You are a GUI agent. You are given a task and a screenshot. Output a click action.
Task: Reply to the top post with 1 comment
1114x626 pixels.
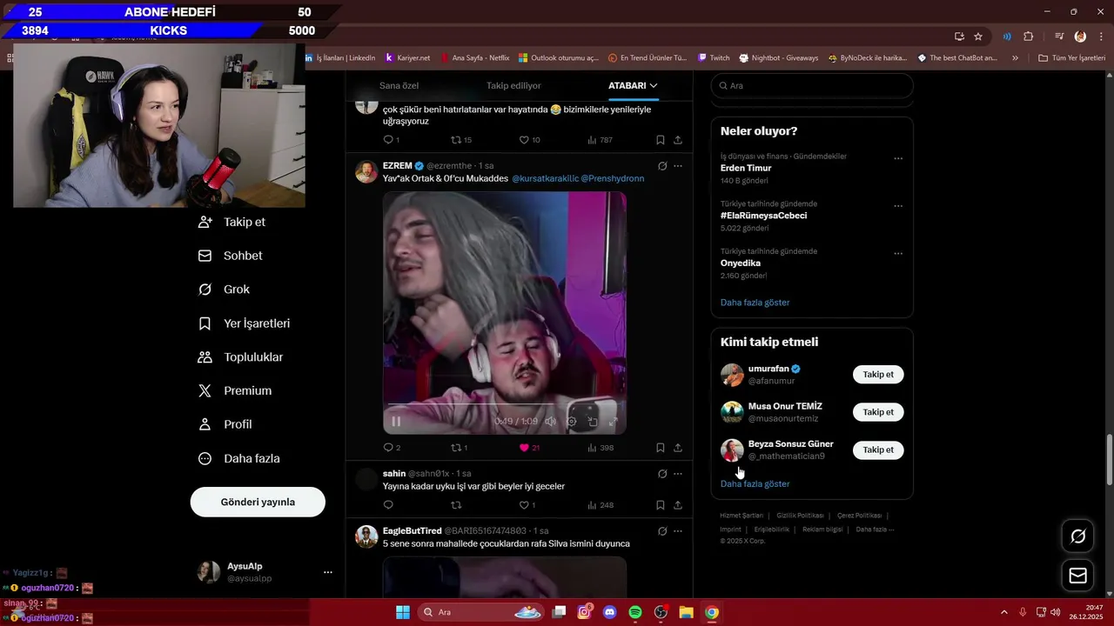[388, 140]
